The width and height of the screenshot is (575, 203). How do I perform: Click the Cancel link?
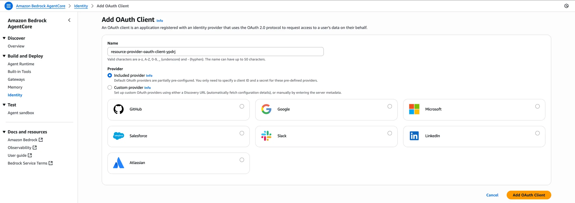[492, 195]
